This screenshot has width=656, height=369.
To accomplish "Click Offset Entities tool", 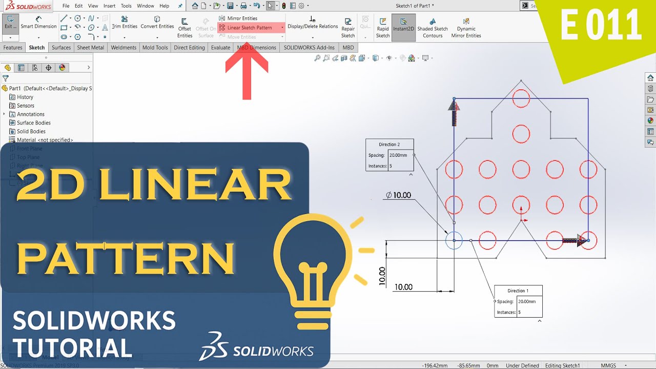I will point(184,28).
